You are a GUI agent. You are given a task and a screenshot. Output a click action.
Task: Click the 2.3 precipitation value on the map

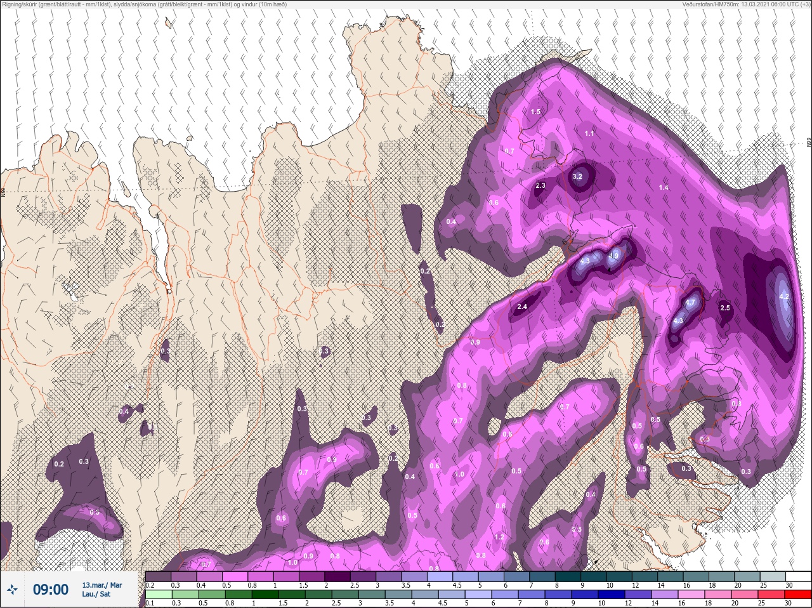pyautogui.click(x=540, y=186)
